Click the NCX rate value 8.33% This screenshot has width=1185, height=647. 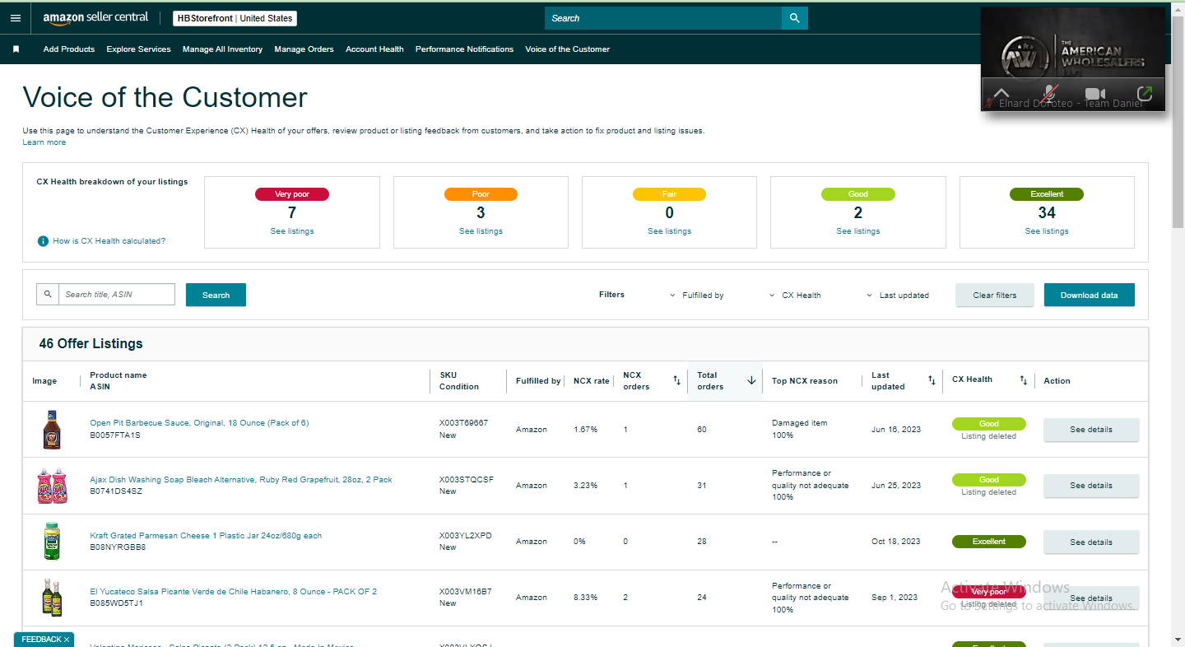pyautogui.click(x=586, y=598)
